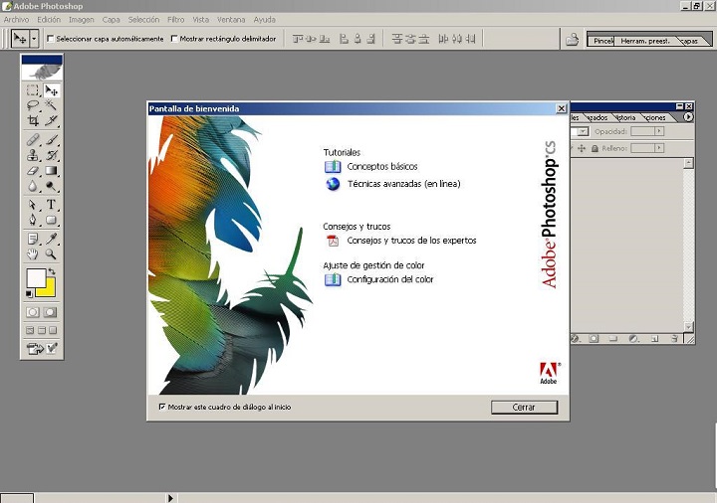Select the Magic Wand tool

click(x=51, y=105)
